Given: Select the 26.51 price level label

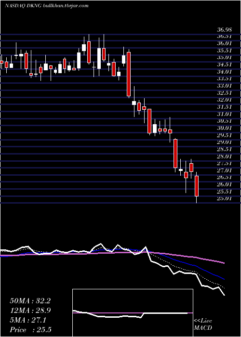Looking at the screenshot, I should [x=224, y=178].
